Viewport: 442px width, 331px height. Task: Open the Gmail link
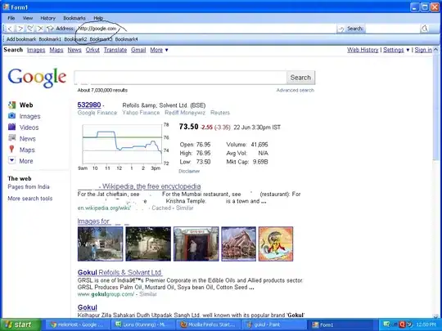click(138, 50)
